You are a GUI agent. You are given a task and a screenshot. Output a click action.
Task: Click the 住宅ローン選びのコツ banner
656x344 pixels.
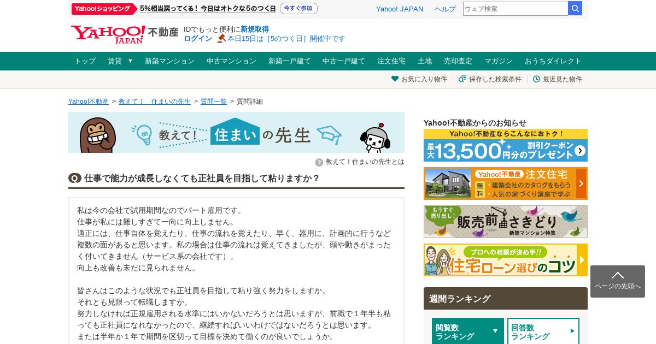click(506, 260)
